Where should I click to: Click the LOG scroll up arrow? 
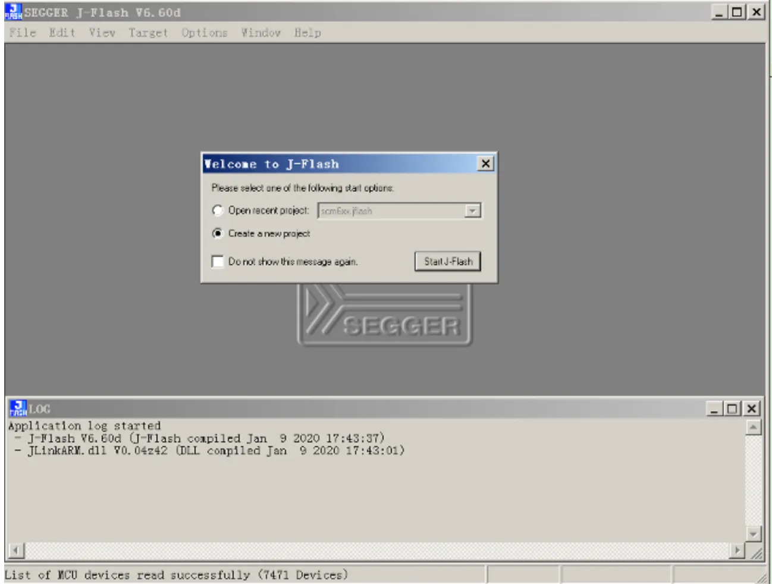click(x=753, y=427)
